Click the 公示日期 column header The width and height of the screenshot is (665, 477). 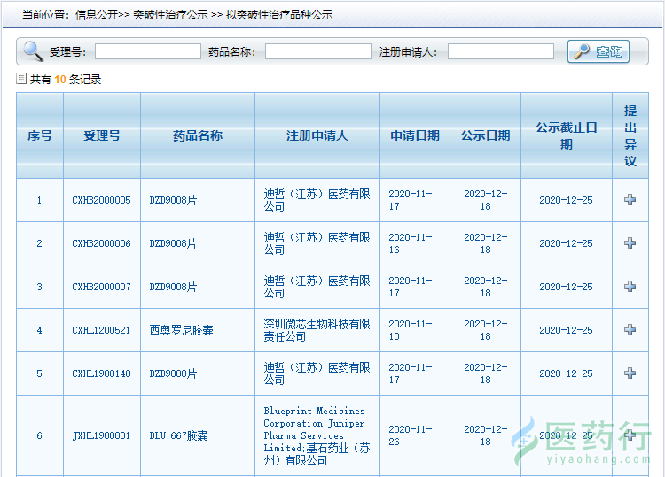coord(485,135)
